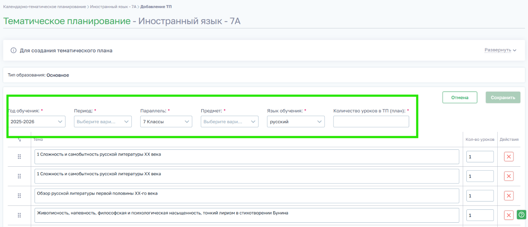Open the 'Параллель' 7 Классы dropdown
Image resolution: width=528 pixels, height=227 pixels.
coord(166,121)
